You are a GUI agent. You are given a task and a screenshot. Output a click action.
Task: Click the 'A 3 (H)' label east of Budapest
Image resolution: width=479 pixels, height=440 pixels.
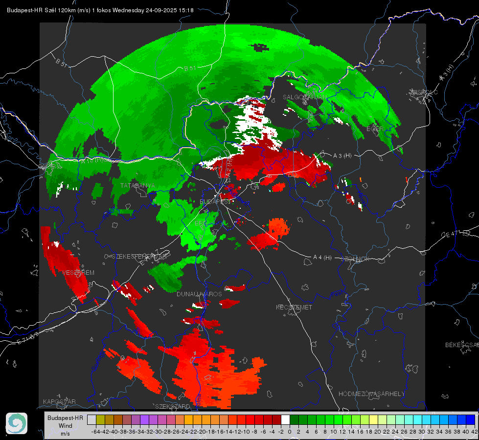point(342,156)
